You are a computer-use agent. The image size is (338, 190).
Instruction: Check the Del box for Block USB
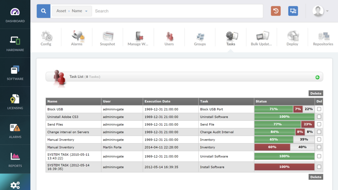pos(319,109)
